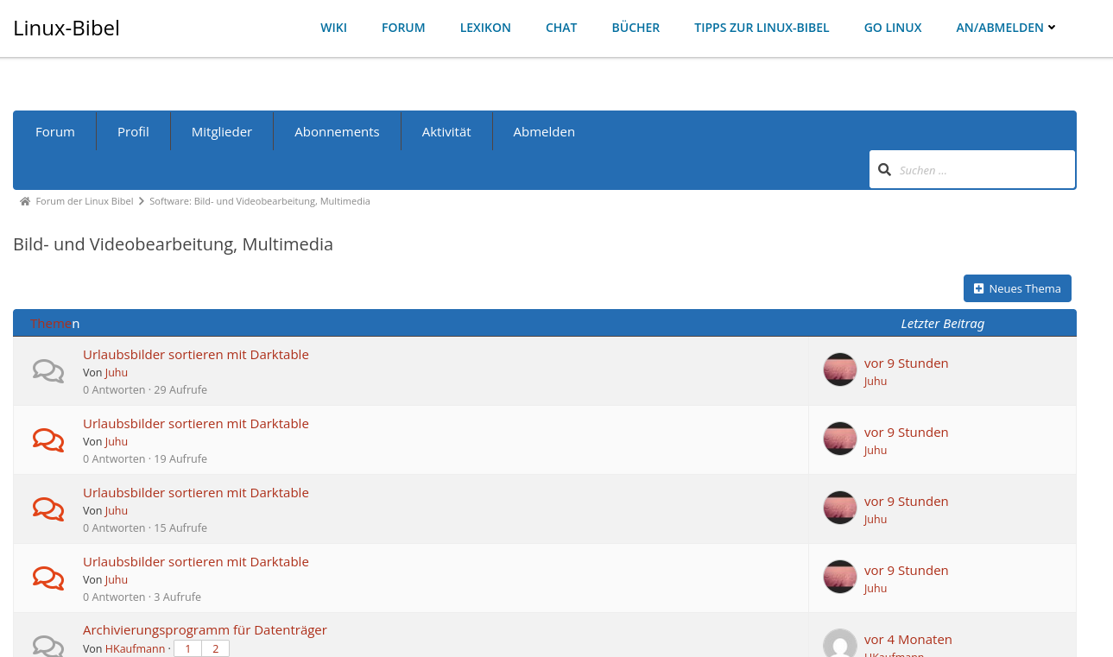1113x657 pixels.
Task: Open the vor 4 Monaten last post link
Action: pyautogui.click(x=907, y=639)
